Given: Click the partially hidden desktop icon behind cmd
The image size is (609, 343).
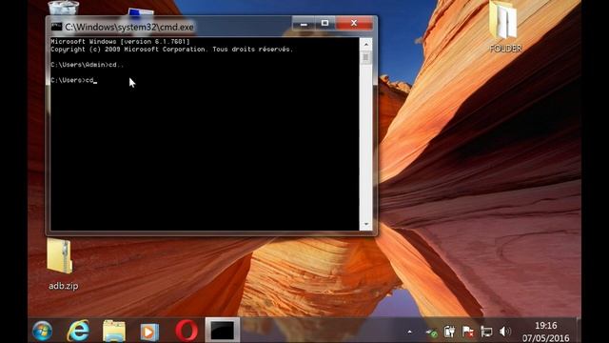Looking at the screenshot, I should [x=141, y=12].
